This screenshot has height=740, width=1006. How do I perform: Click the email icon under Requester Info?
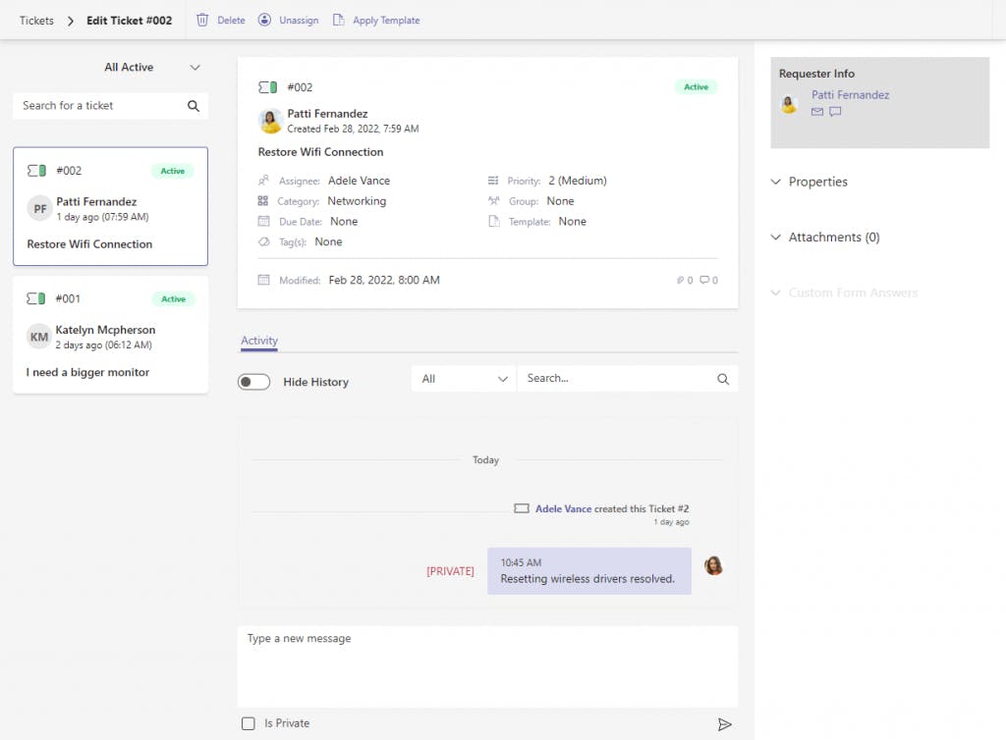tap(816, 112)
